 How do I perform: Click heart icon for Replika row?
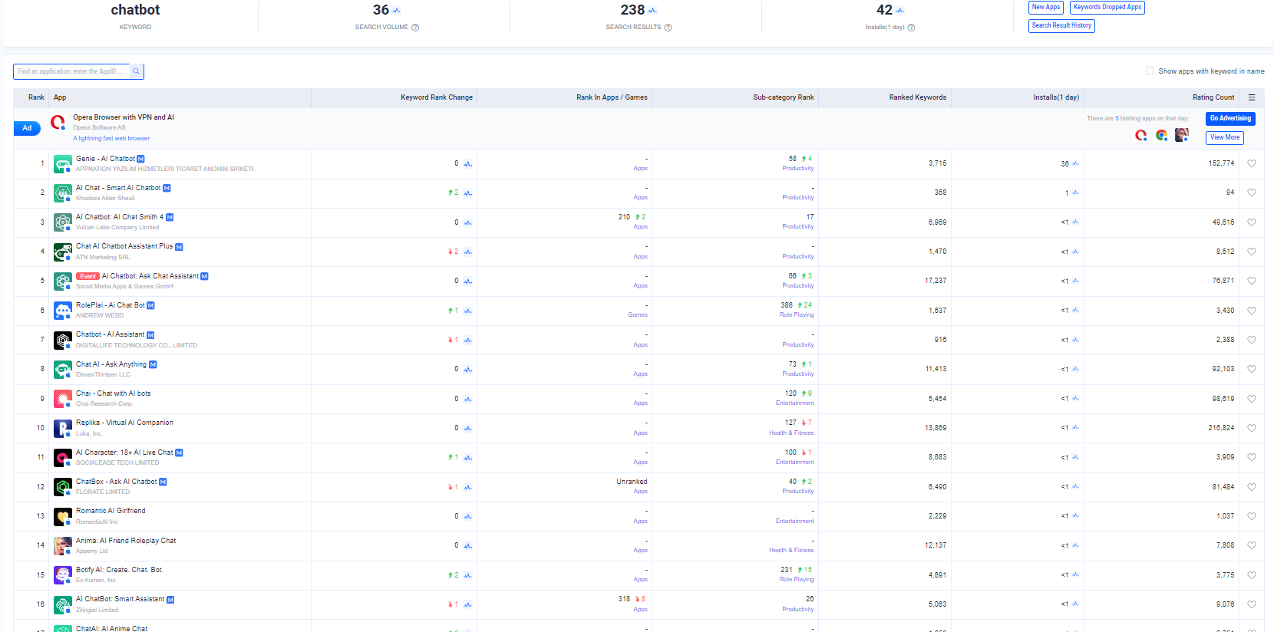[1251, 428]
